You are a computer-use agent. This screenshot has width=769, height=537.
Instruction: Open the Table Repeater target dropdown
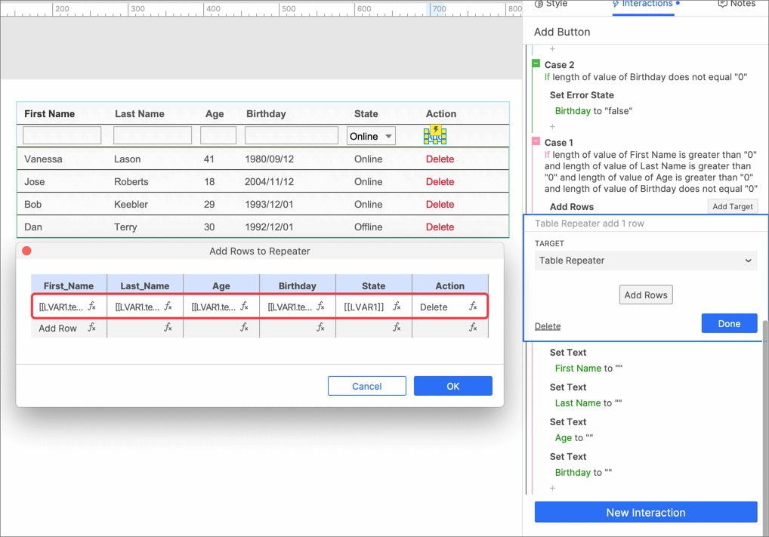[645, 261]
